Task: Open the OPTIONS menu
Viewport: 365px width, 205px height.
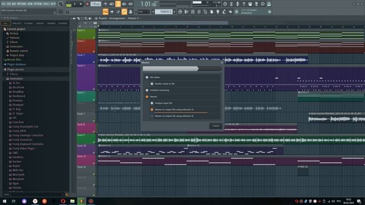Action: pyautogui.click(x=38, y=4)
